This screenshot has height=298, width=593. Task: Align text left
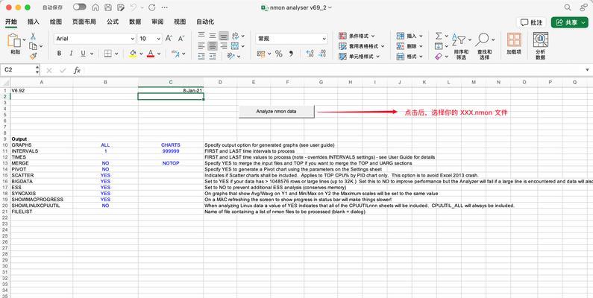201,46
